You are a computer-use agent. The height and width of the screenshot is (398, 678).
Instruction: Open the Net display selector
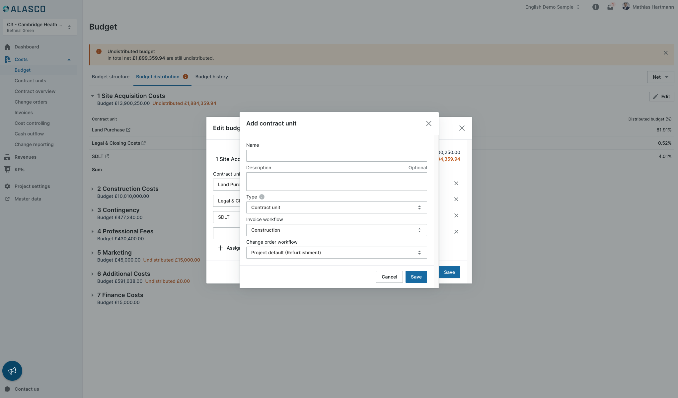(x=660, y=77)
